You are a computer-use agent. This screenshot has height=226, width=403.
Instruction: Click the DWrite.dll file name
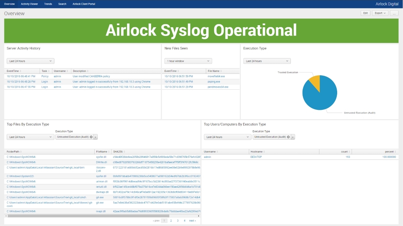[x=102, y=162]
